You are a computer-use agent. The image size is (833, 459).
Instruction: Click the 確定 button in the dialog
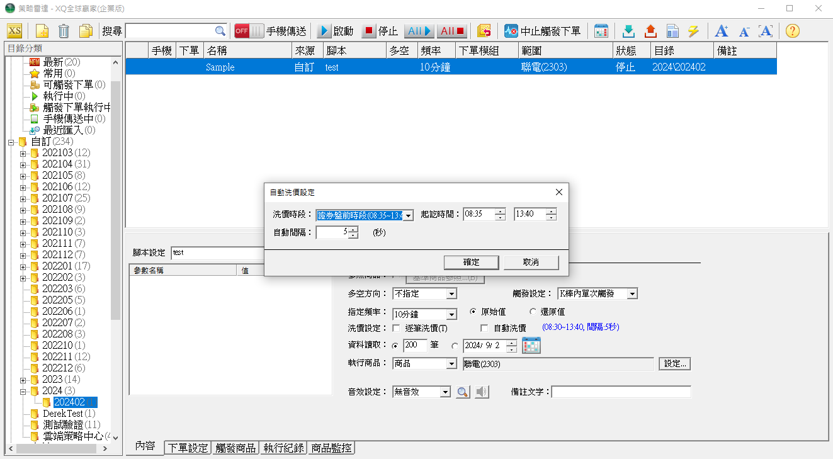pyautogui.click(x=471, y=262)
